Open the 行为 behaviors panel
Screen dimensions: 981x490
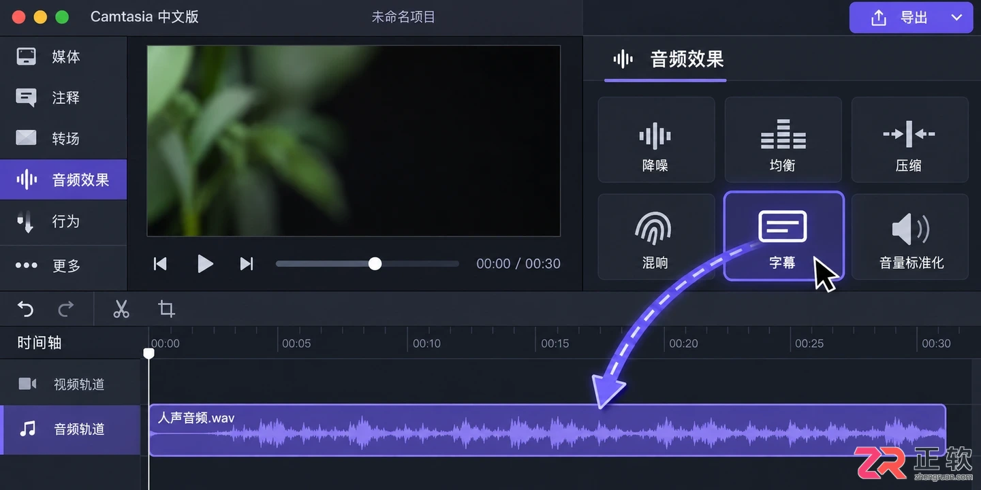coord(63,221)
